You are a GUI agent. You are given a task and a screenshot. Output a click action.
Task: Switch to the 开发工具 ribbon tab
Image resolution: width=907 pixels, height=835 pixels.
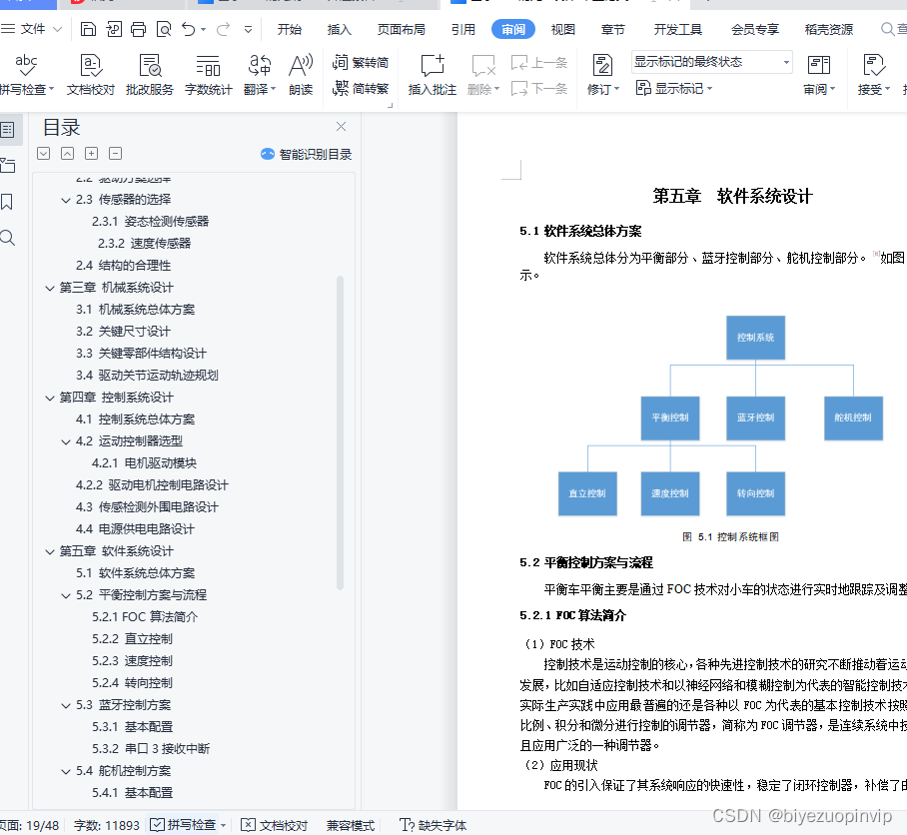pyautogui.click(x=678, y=30)
